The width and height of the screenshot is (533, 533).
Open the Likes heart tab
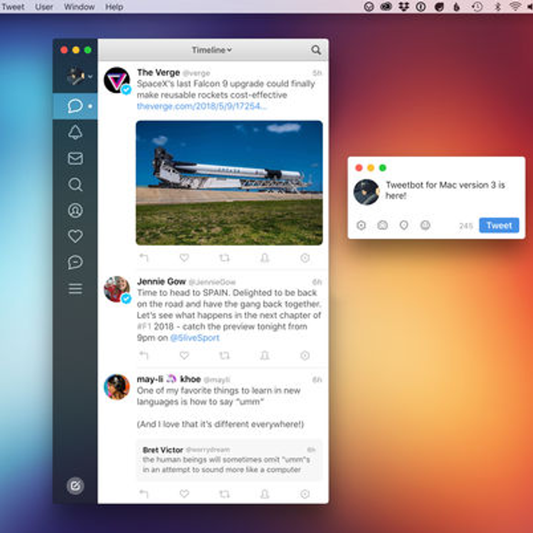75,236
